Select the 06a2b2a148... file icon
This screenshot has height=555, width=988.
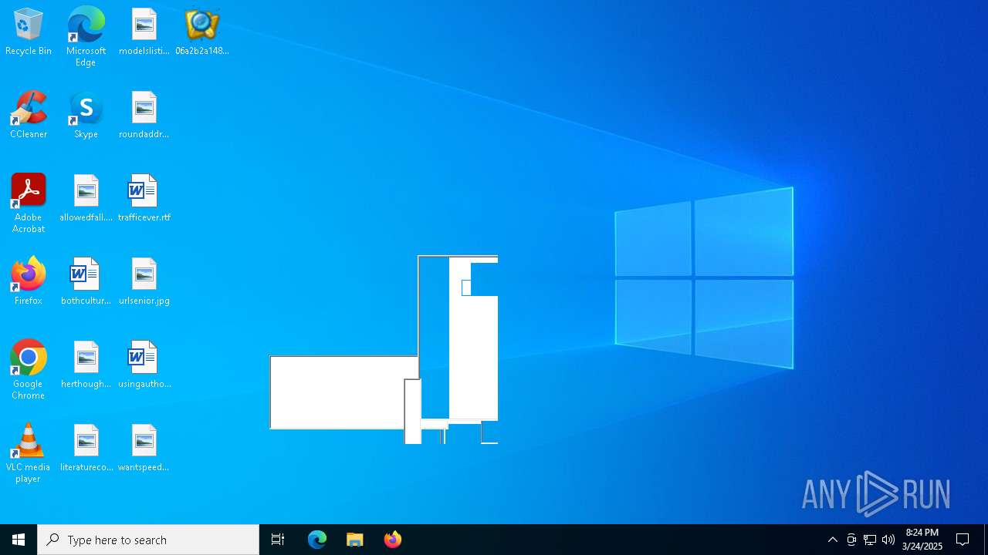(202, 32)
